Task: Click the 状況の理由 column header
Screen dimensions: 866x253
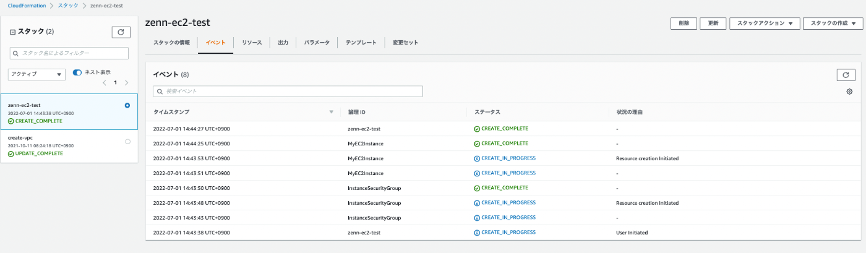Action: 630,112
